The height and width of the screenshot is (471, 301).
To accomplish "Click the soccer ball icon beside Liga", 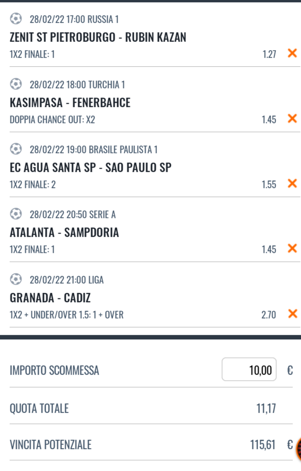I will tap(16, 279).
